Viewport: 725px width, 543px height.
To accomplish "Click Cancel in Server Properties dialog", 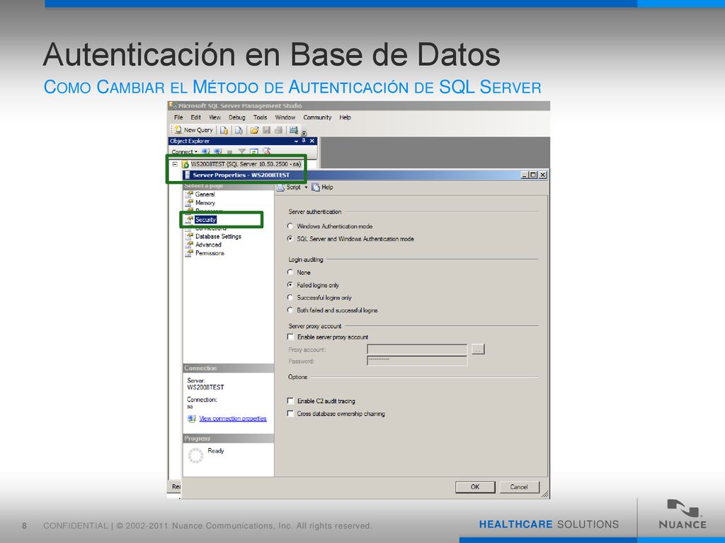I will tap(519, 486).
